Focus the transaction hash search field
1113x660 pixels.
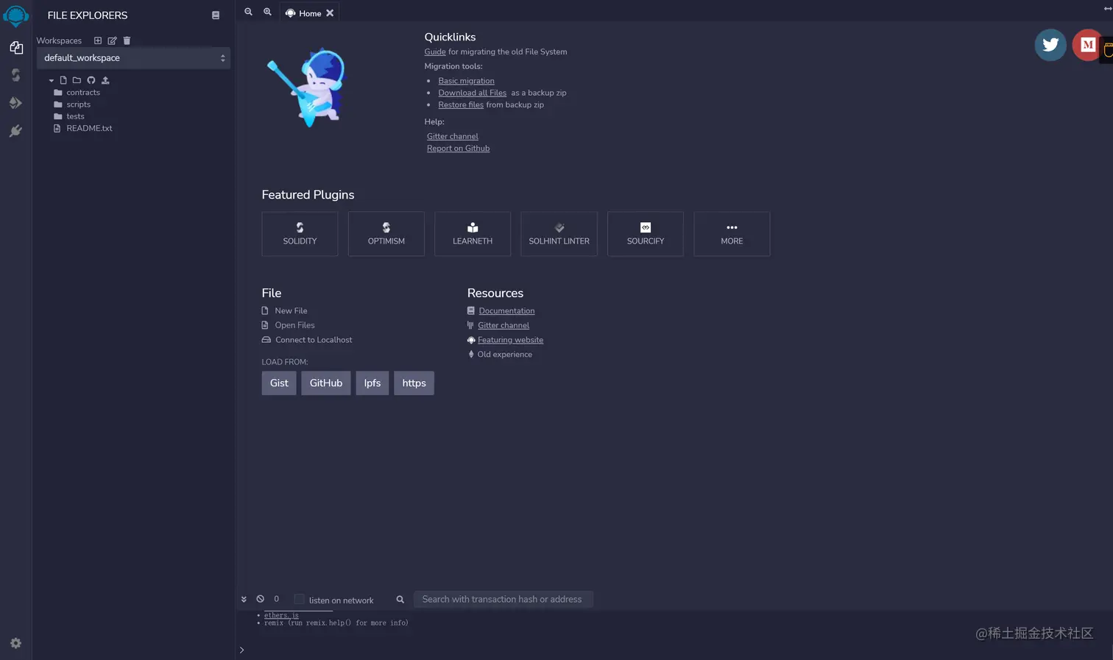(503, 600)
